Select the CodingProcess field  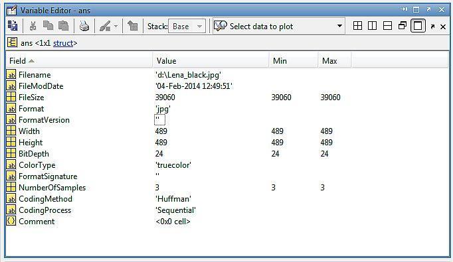45,210
